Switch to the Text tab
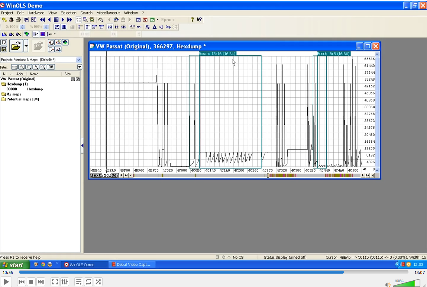The image size is (427, 287). 96,175
